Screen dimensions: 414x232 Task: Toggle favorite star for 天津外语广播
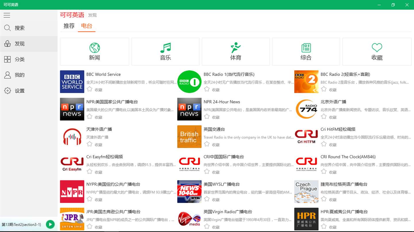90,144
